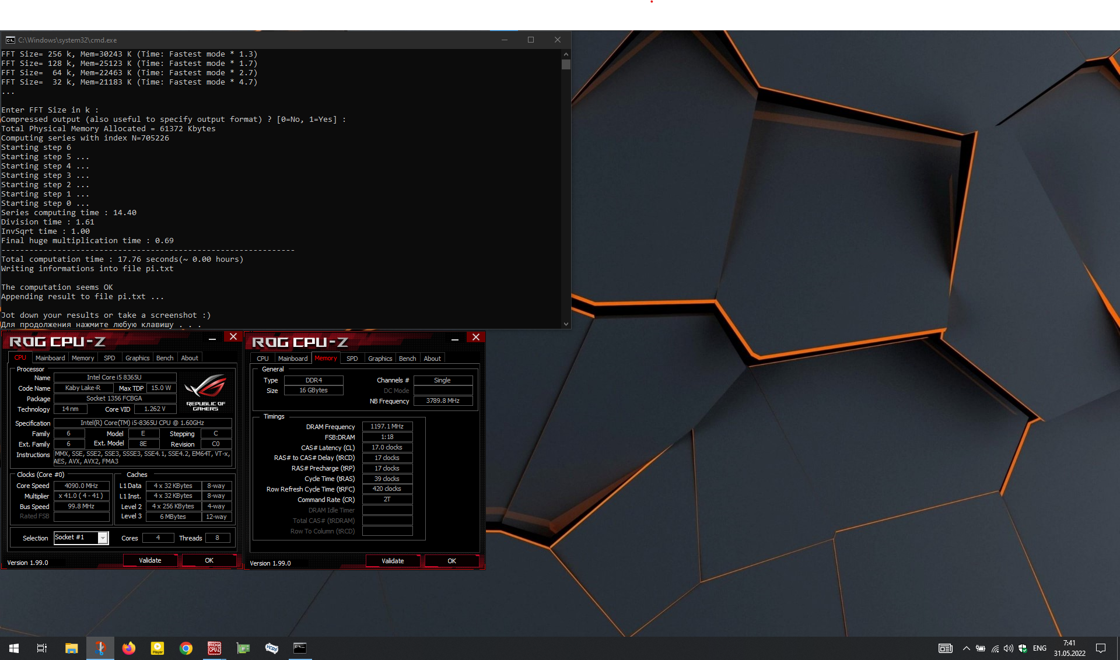This screenshot has height=660, width=1120.
Task: Close the right ROG CPU-Z window
Action: (476, 338)
